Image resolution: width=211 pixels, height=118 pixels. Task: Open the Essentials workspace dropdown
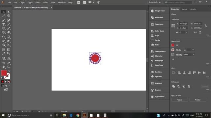coord(155,2)
